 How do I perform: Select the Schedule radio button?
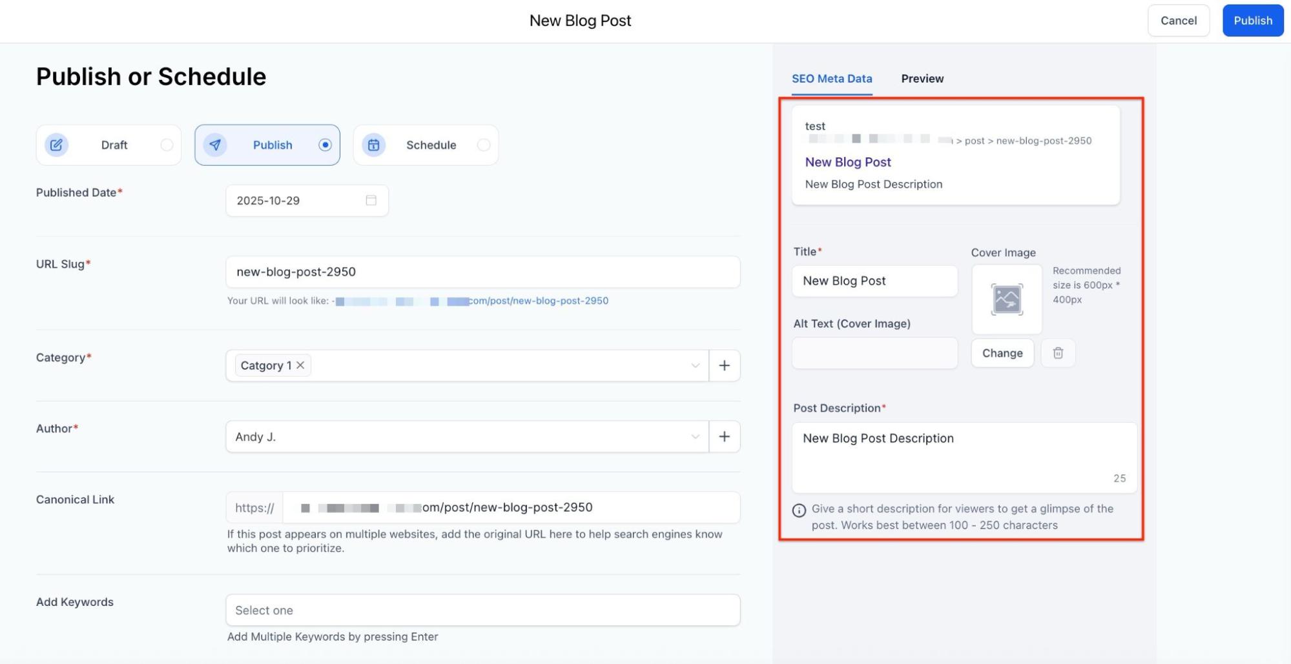coord(483,145)
